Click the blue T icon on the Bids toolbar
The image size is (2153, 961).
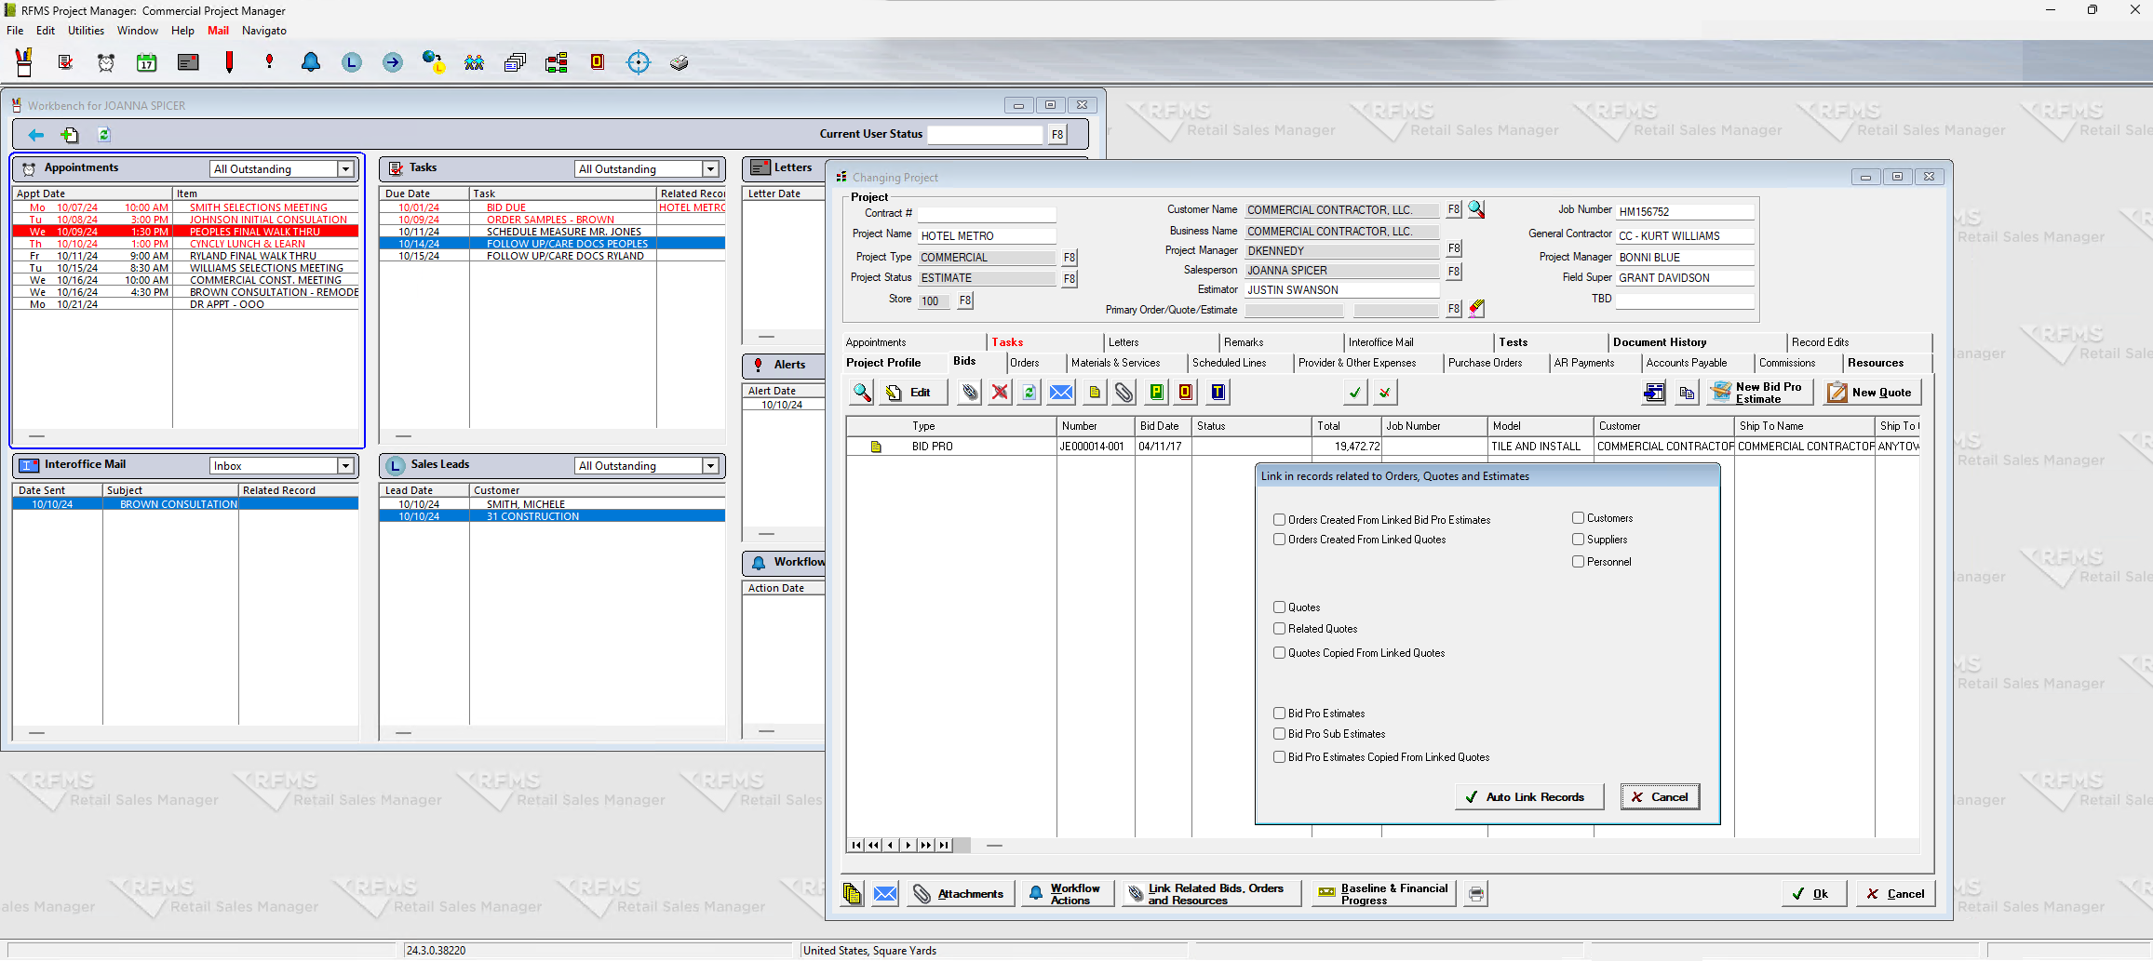[1217, 392]
